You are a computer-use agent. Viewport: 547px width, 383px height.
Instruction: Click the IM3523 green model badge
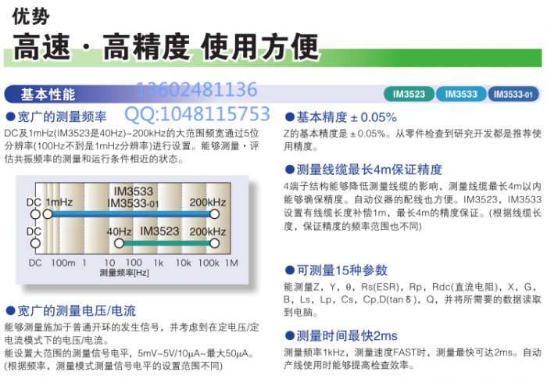[x=409, y=94]
